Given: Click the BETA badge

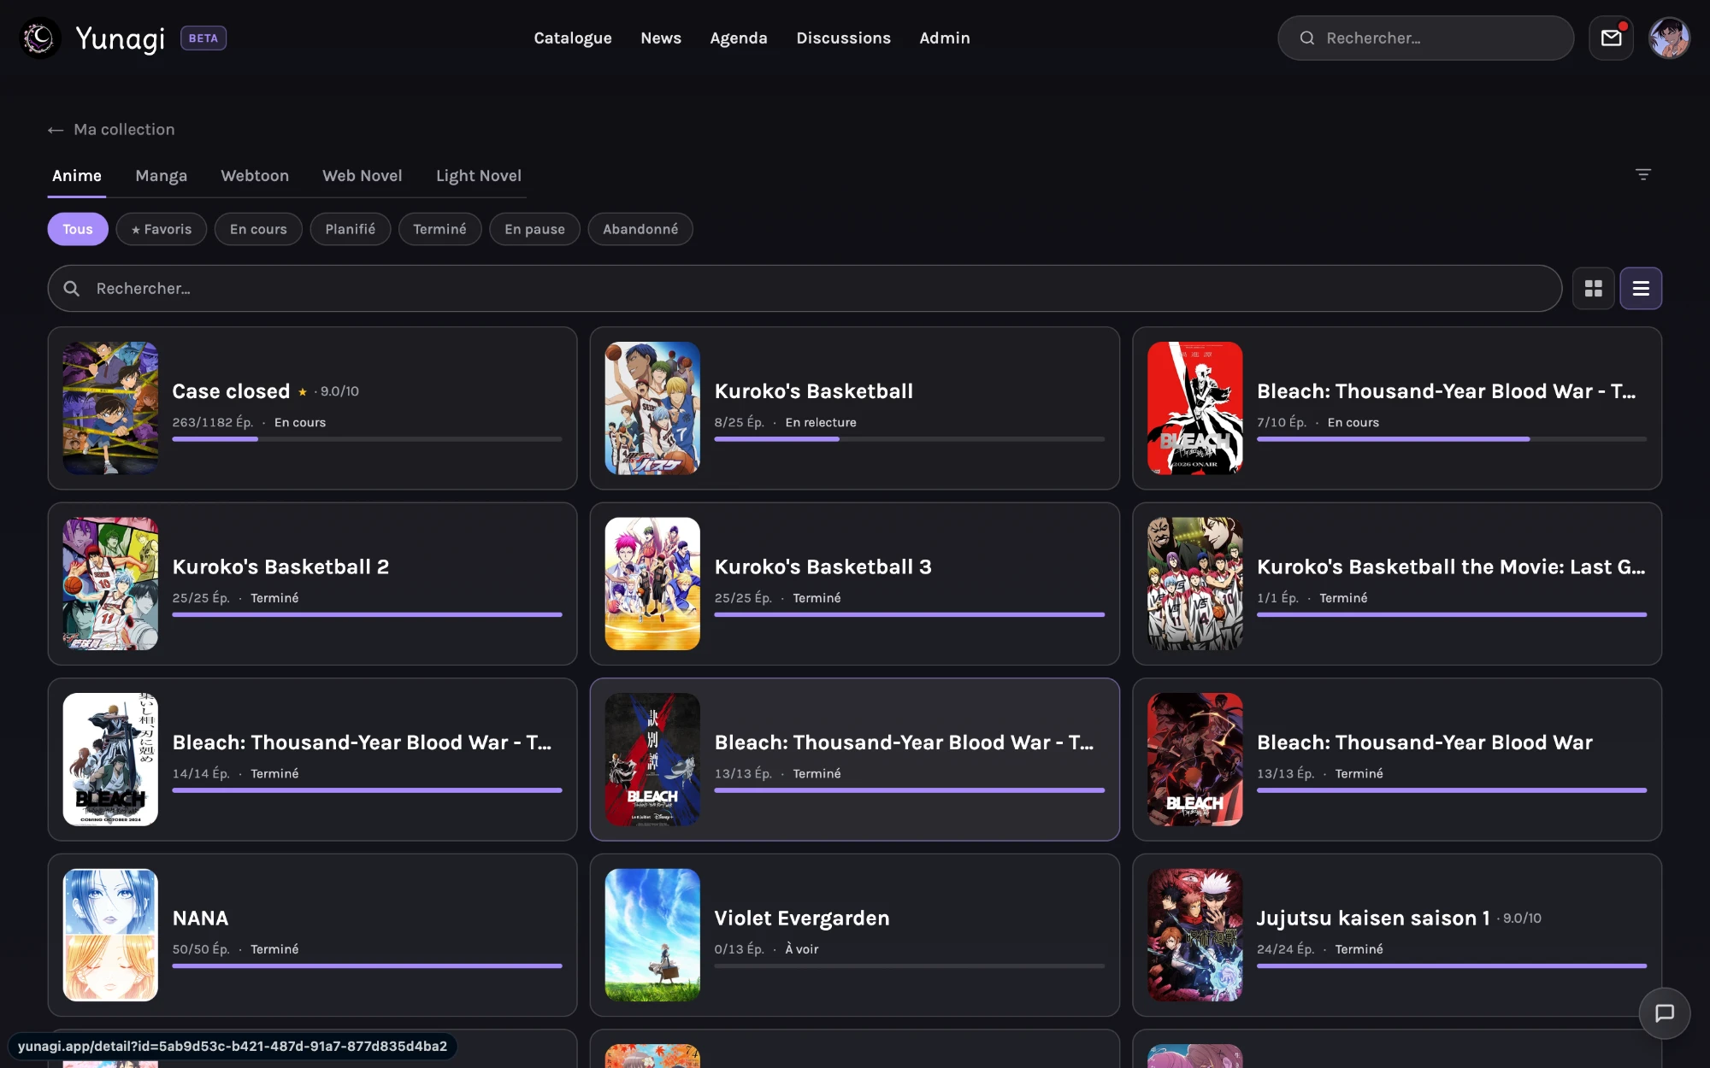Looking at the screenshot, I should click(x=203, y=38).
